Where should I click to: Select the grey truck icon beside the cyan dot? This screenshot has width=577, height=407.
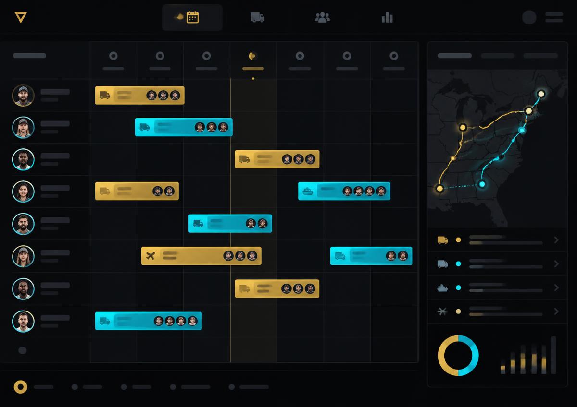pos(443,264)
